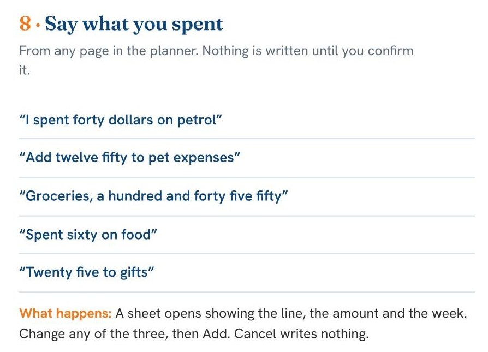The width and height of the screenshot is (488, 352).
Task: Click "pet expenses" in the second example
Action: tap(191, 158)
